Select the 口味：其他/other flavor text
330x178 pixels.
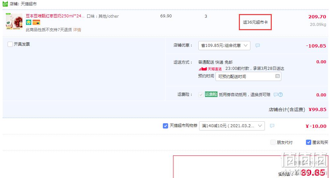tap(103, 16)
